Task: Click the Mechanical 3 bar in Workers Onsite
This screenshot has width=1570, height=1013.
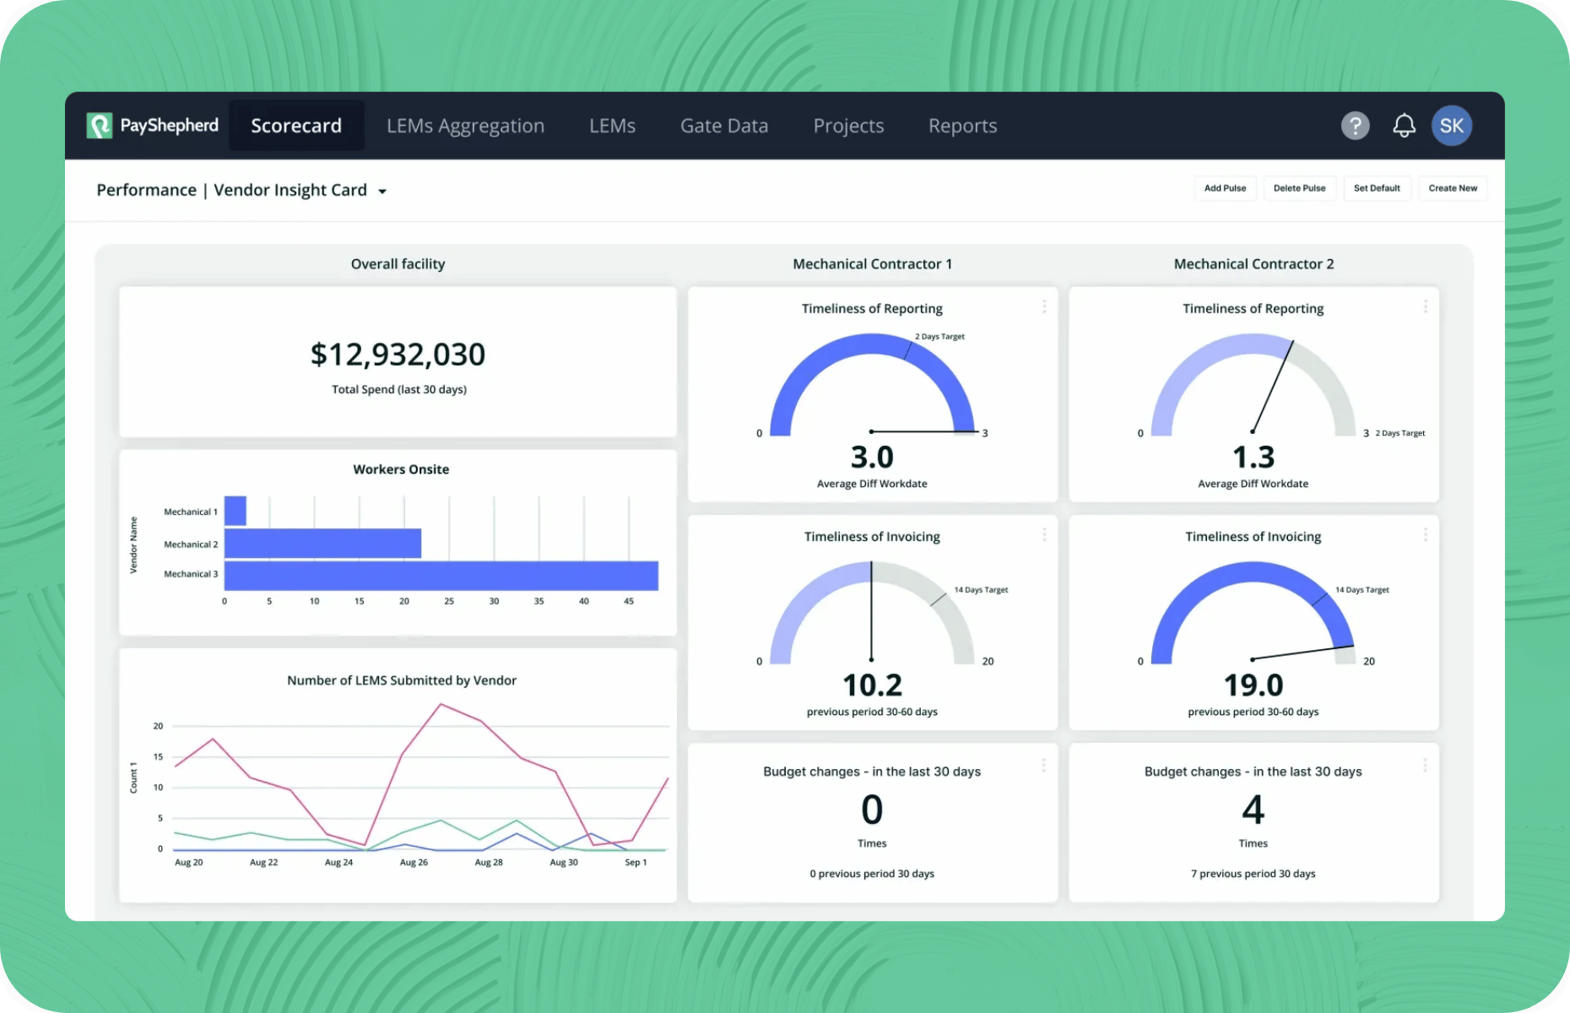Action: [441, 576]
